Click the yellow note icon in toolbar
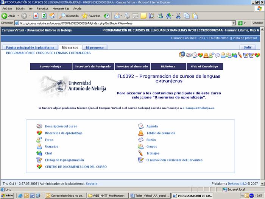The height and width of the screenshot is (199, 265). click(143, 16)
